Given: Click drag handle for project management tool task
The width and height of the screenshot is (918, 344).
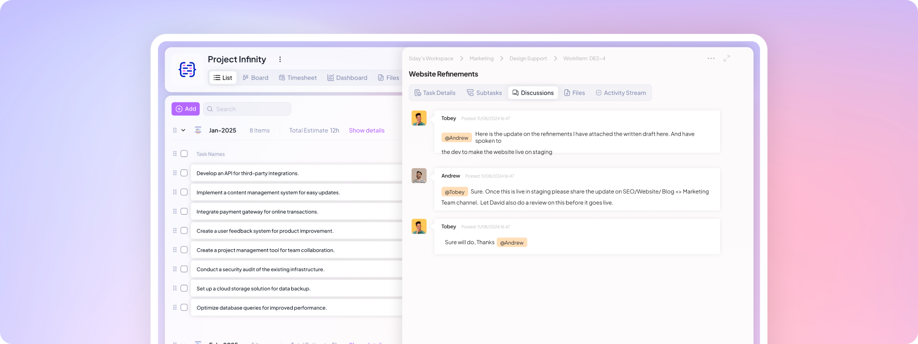Looking at the screenshot, I should click(175, 250).
